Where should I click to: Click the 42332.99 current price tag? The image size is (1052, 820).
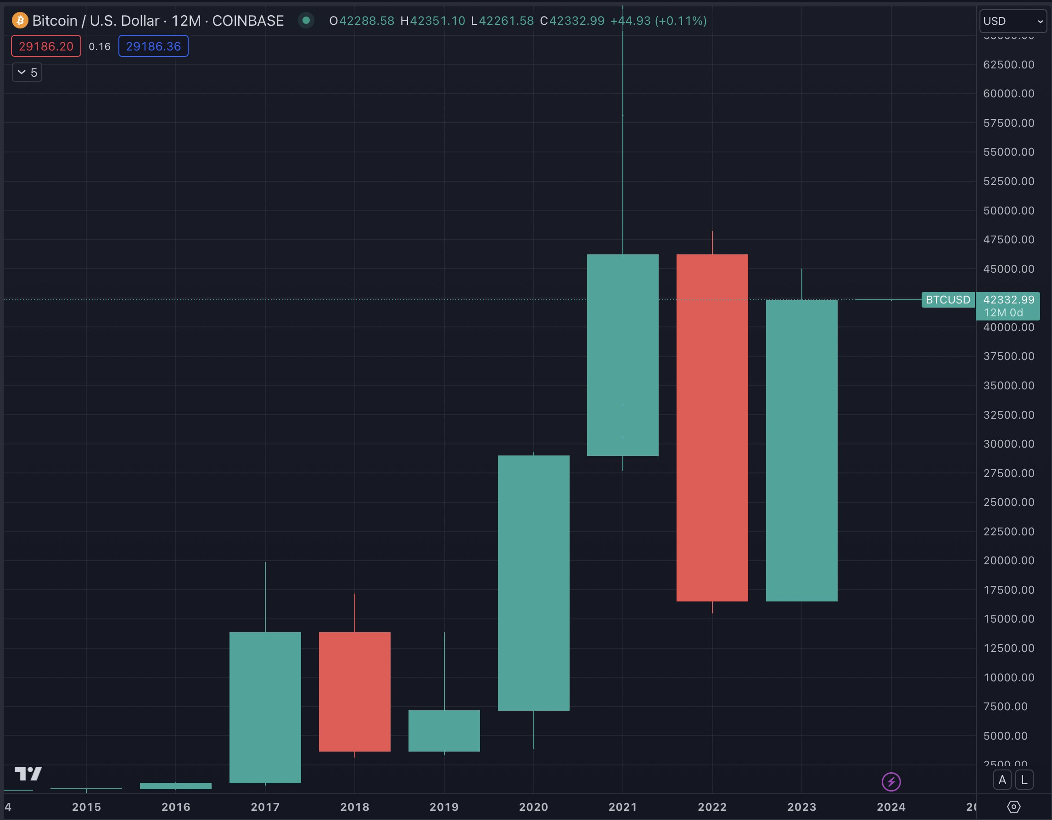point(1008,300)
